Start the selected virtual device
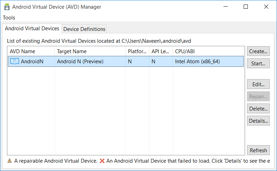The image size is (277, 171). pyautogui.click(x=258, y=63)
